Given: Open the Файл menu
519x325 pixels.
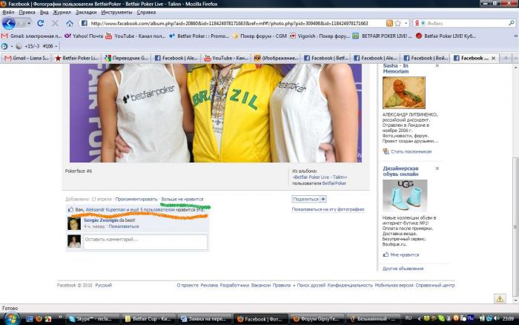Looking at the screenshot, I should click(x=8, y=13).
